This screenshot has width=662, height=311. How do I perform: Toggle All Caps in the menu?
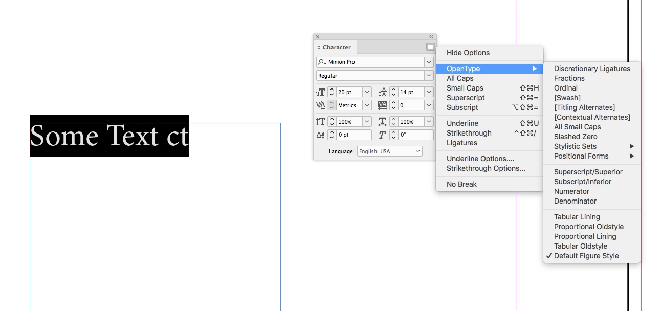pyautogui.click(x=489, y=78)
